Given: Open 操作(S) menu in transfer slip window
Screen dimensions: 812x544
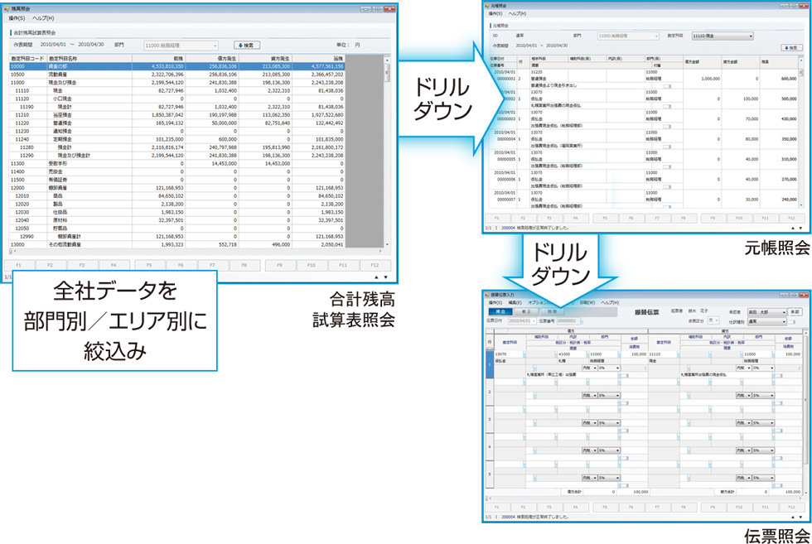Looking at the screenshot, I should (x=495, y=303).
